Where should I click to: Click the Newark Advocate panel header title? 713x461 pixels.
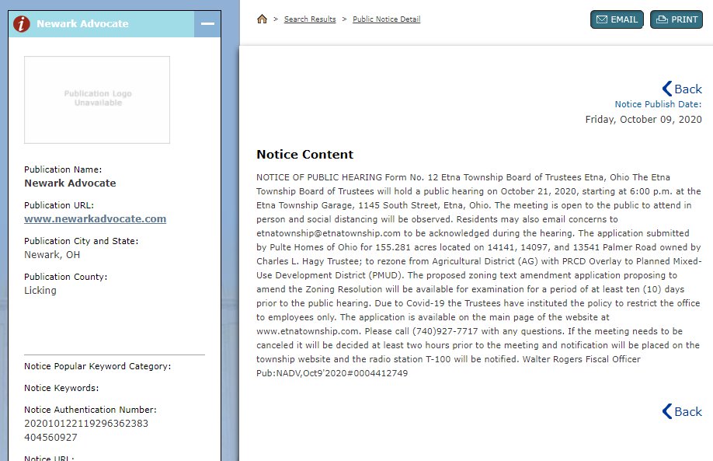coord(82,24)
